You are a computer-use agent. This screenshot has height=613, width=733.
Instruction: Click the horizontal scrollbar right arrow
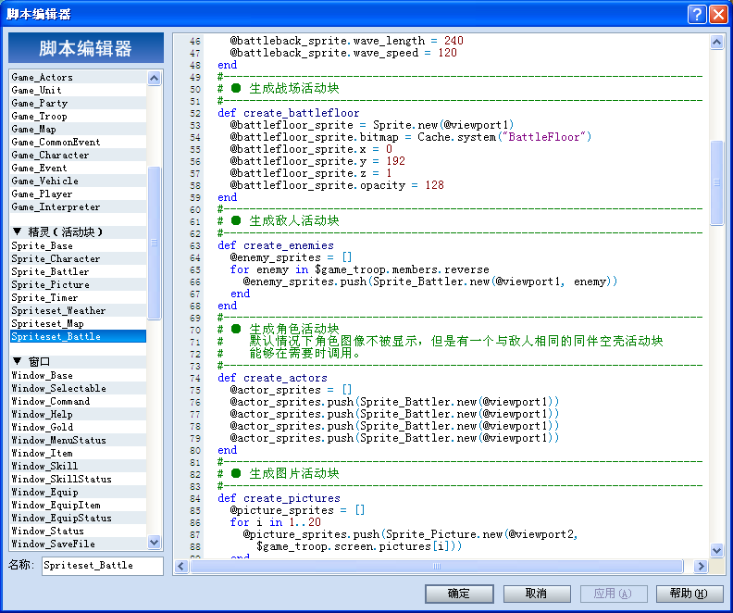point(701,567)
